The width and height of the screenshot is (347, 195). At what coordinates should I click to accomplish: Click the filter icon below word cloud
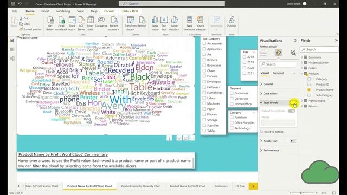(x=179, y=138)
